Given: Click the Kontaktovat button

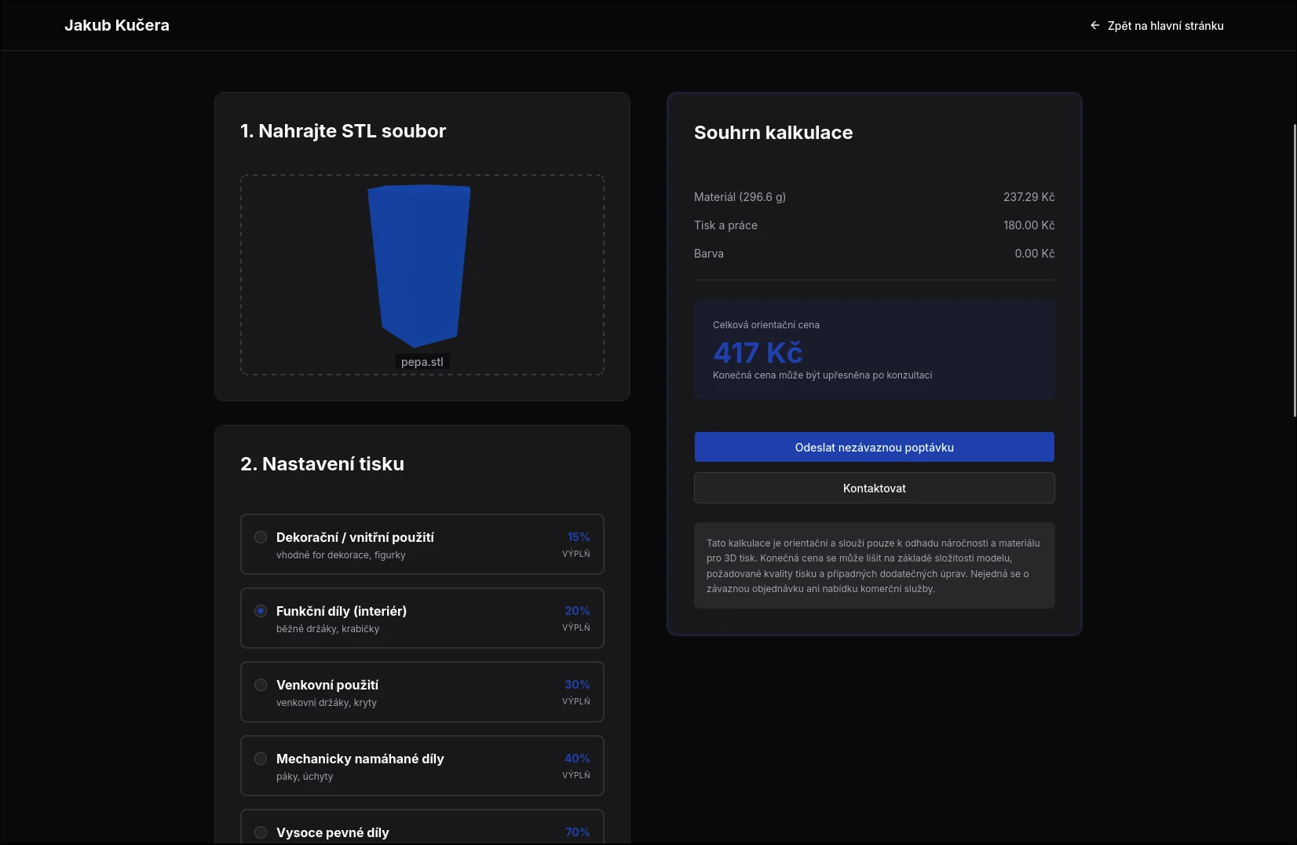Looking at the screenshot, I should coord(874,488).
